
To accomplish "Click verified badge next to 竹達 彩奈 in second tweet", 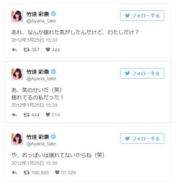I will (x=54, y=72).
